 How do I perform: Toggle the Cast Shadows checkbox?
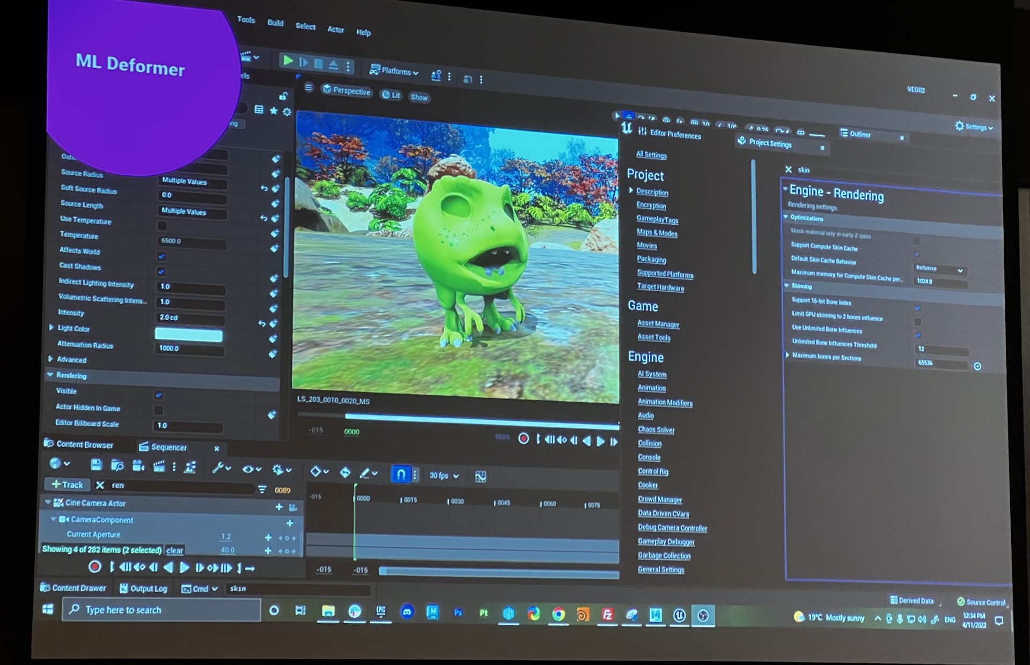click(x=161, y=271)
